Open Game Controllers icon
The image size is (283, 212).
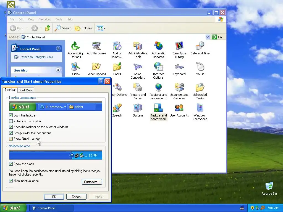138,71
